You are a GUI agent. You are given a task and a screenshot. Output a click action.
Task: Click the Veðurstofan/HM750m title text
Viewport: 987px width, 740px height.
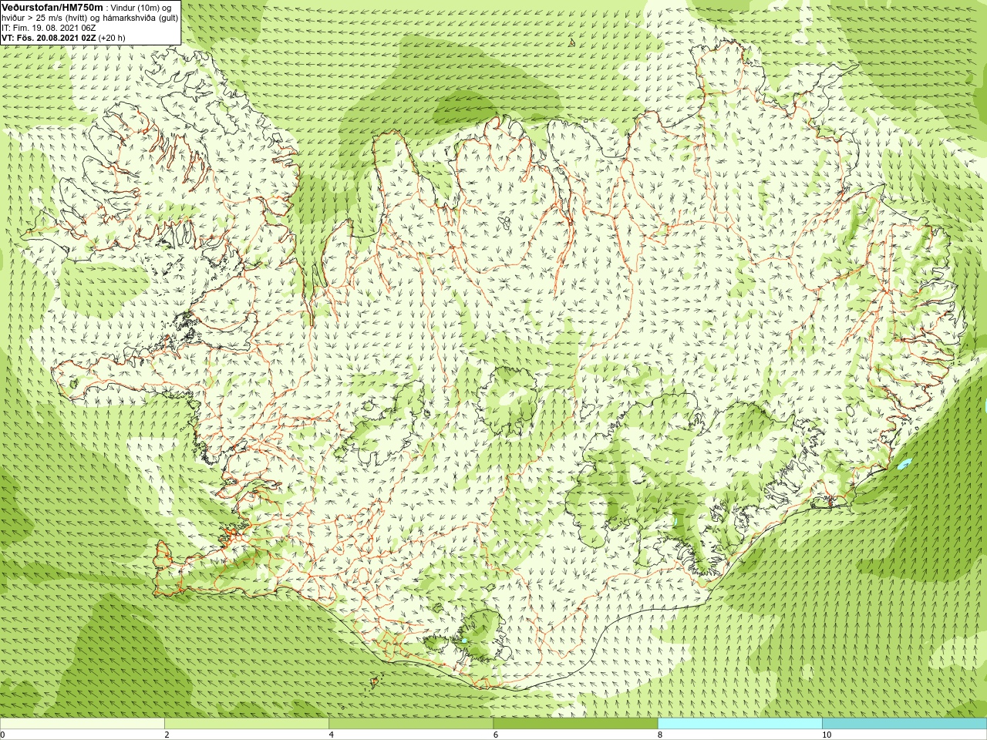52,7
